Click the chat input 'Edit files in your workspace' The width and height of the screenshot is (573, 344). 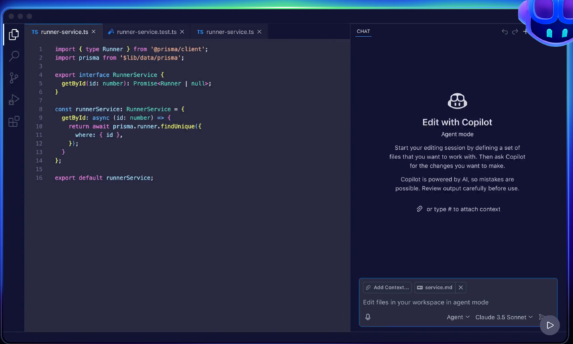[425, 302]
